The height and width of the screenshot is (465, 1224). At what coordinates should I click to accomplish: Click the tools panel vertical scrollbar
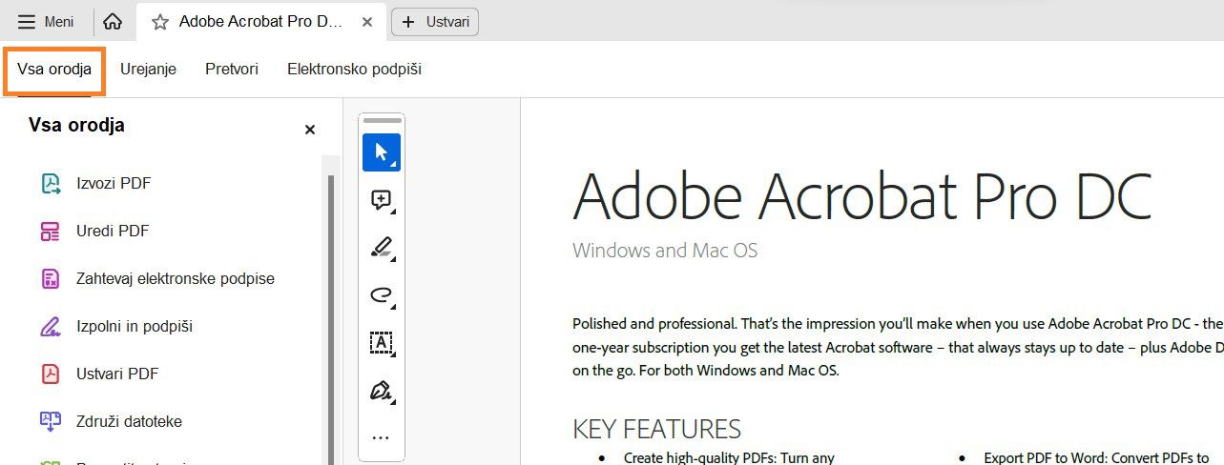331,314
